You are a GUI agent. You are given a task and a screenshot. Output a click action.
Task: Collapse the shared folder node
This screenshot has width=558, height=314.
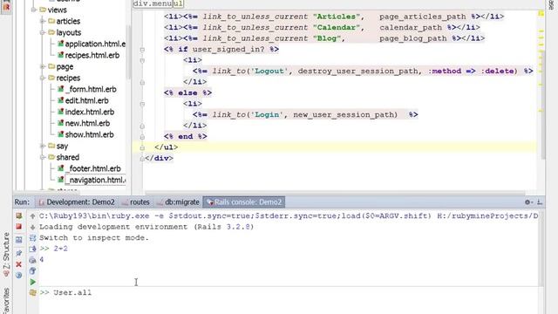pos(43,157)
